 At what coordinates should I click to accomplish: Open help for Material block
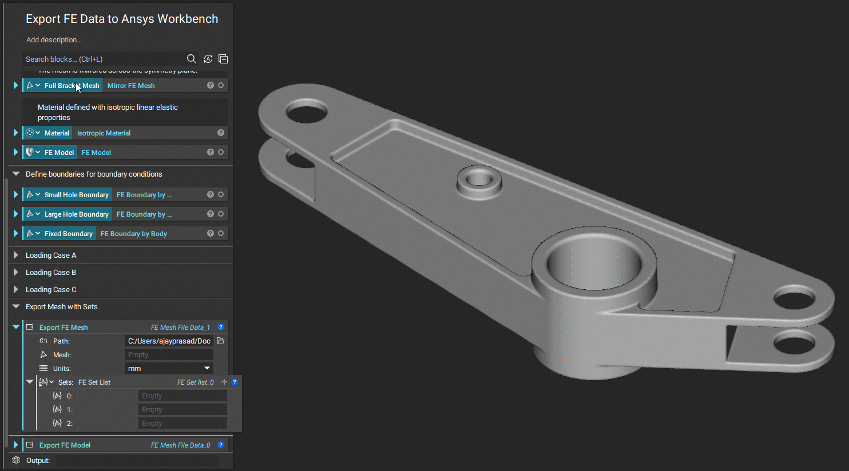pos(221,133)
